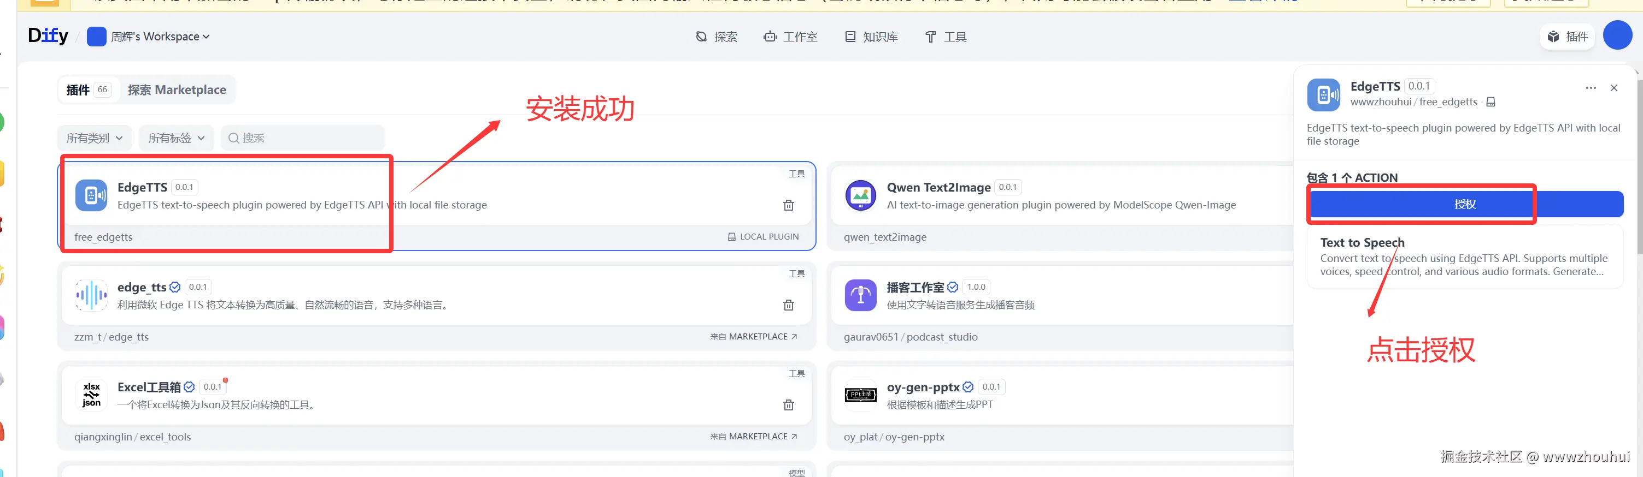1643x477 pixels.
Task: Click the edge_tts waveform icon
Action: [x=91, y=295]
